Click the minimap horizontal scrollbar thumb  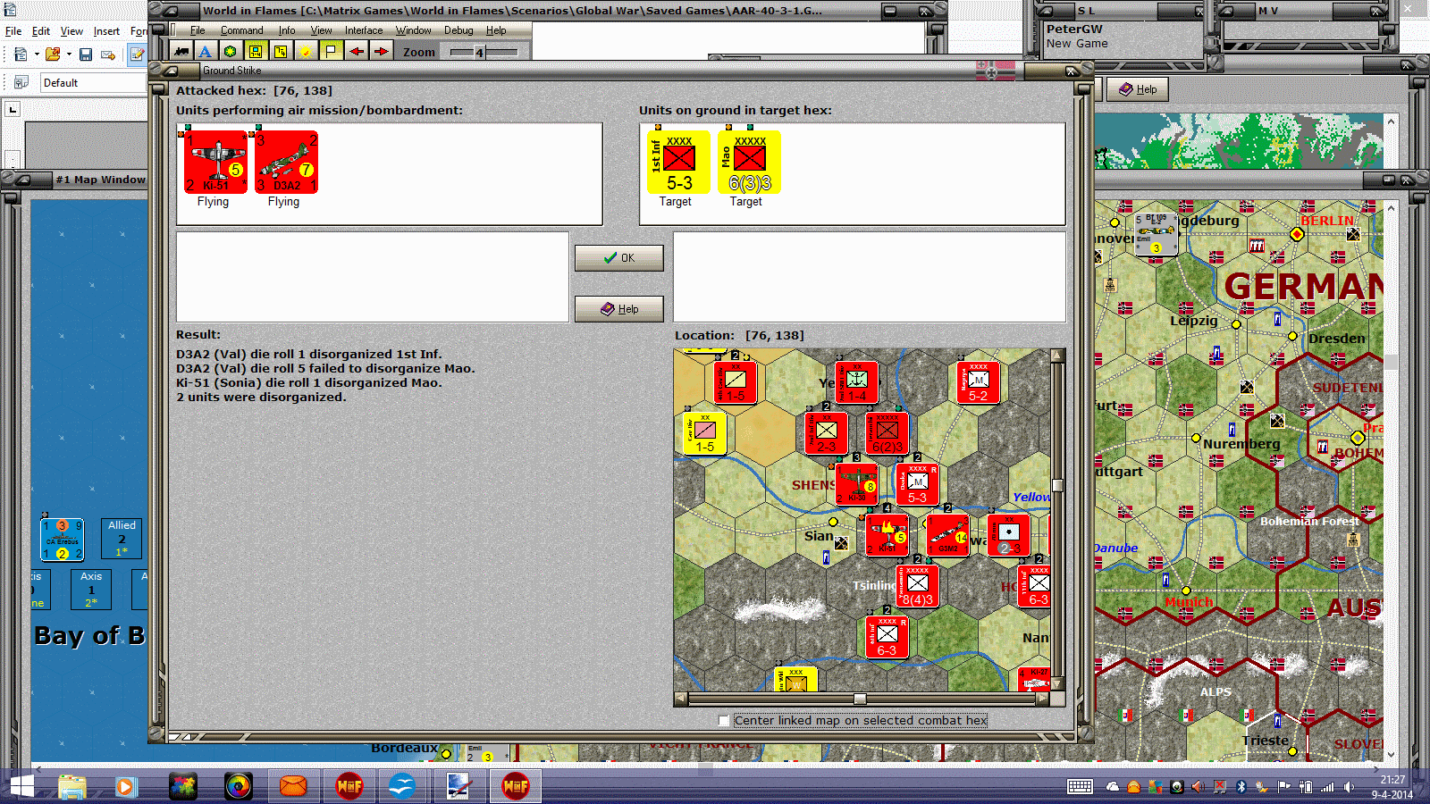[x=860, y=699]
